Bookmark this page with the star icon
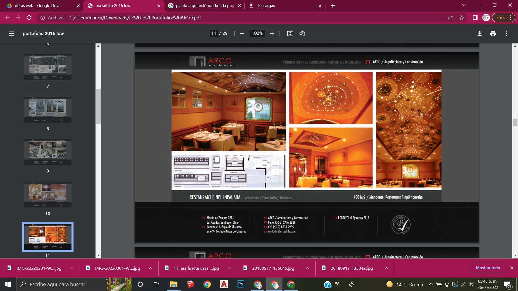This screenshot has width=518, height=291. (462, 18)
